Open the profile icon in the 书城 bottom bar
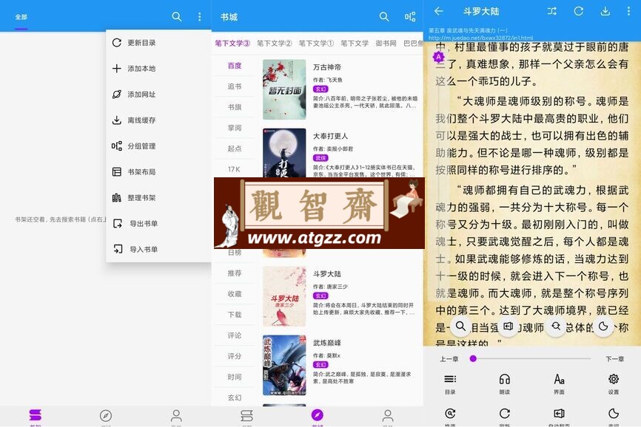The width and height of the screenshot is (641, 427). point(388,416)
